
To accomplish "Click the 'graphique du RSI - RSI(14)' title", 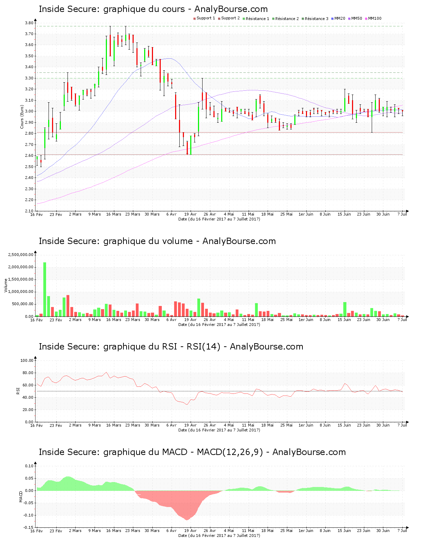I will 171,347.
